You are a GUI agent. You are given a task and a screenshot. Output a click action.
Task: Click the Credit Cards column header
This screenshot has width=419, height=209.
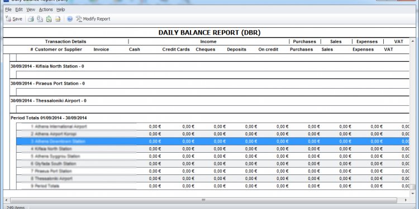(176, 49)
